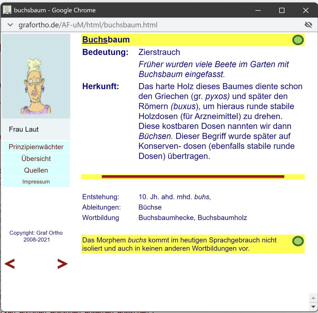Go to next entry with right red arrow

62,264
